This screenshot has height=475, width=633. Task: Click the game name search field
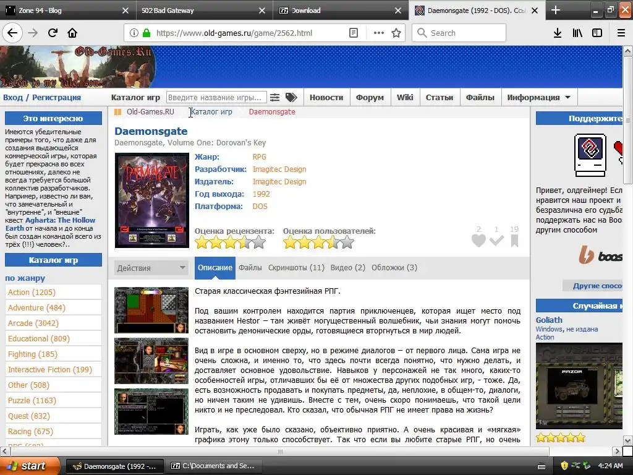[216, 97]
